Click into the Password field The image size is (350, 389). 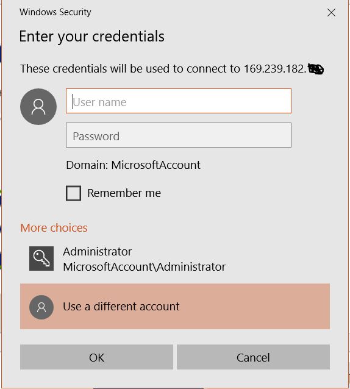[x=179, y=135]
